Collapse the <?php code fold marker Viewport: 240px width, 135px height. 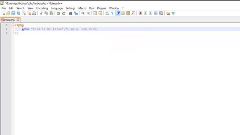13,25
